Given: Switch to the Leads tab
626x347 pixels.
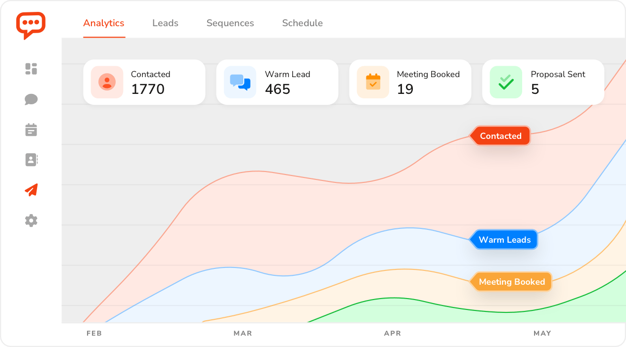Looking at the screenshot, I should tap(165, 23).
